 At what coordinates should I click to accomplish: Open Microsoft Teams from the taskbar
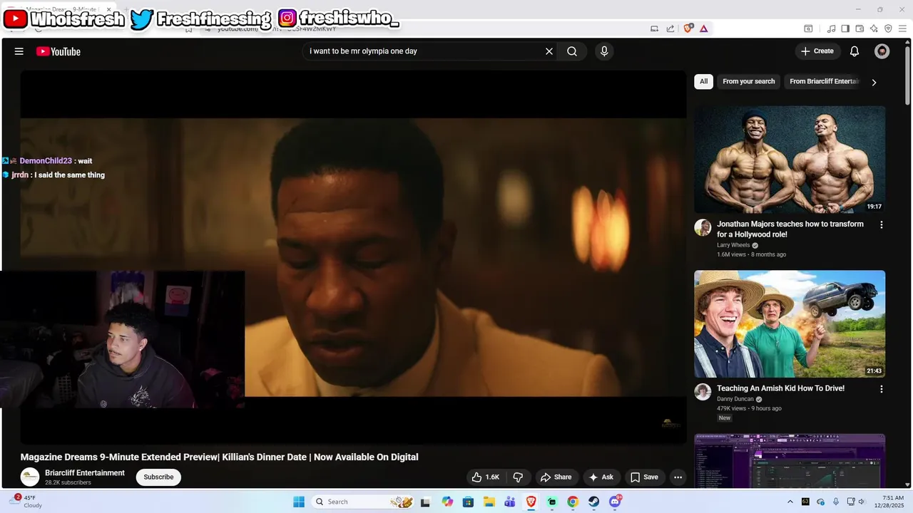click(x=510, y=502)
